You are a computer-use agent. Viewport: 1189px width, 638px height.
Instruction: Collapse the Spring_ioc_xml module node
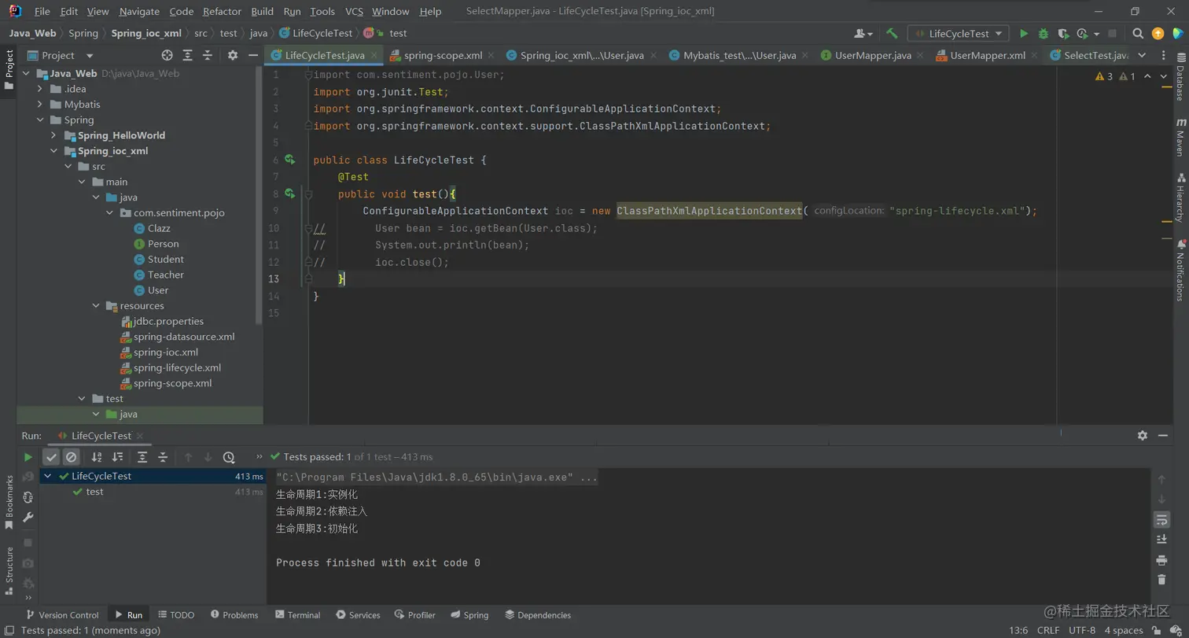click(x=54, y=151)
